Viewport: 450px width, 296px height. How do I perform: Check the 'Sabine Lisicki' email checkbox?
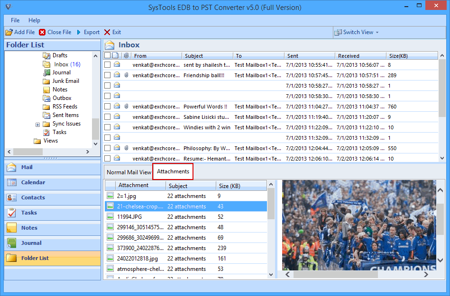[x=107, y=117]
